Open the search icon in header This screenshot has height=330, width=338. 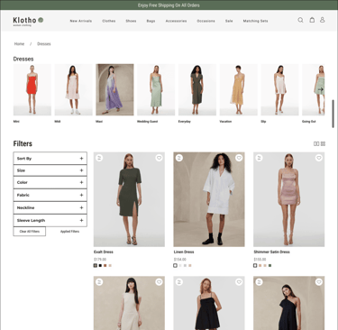[x=300, y=20]
